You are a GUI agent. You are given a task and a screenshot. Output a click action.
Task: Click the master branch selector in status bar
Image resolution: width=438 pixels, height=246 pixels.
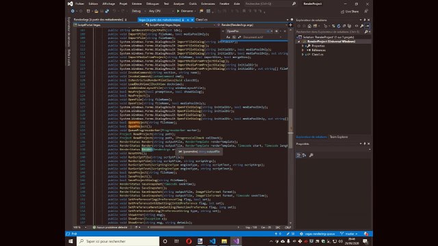pos(349,234)
